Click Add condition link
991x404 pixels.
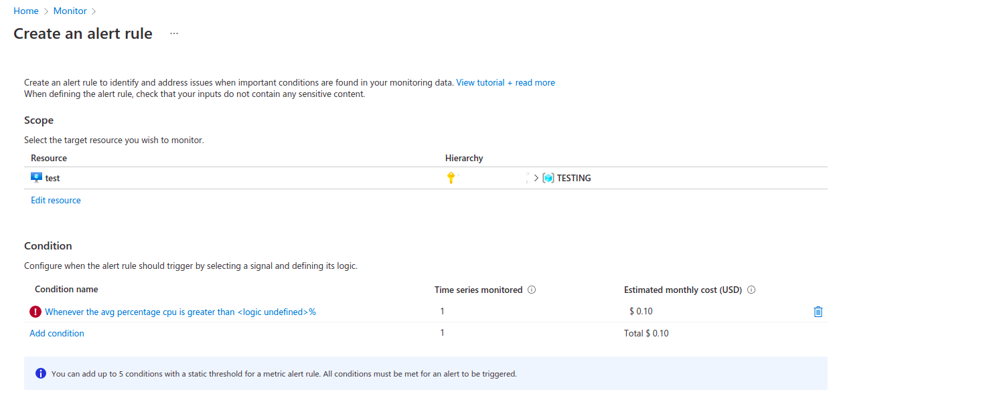pyautogui.click(x=57, y=333)
